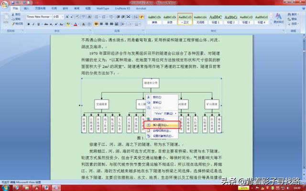The height and width of the screenshot is (191, 306).
Task: Apply the Heading 2 style
Action: (230, 19)
